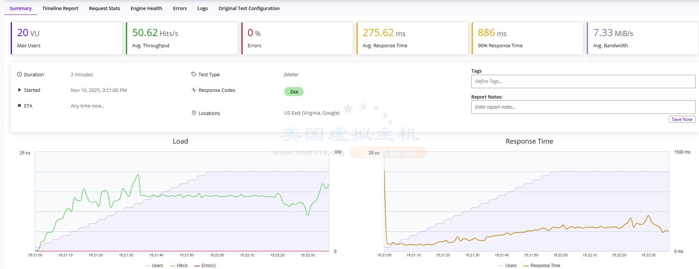The height and width of the screenshot is (269, 699).
Task: View the Original Test Configuration tab
Action: pyautogui.click(x=249, y=8)
